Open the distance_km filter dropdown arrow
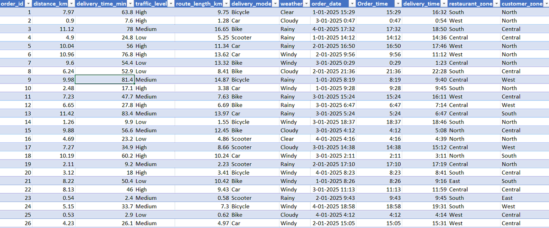The height and width of the screenshot is (228, 549). (72, 4)
